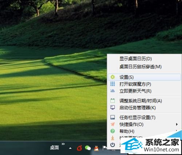Select 立即更新天气(R) entry

144,91
